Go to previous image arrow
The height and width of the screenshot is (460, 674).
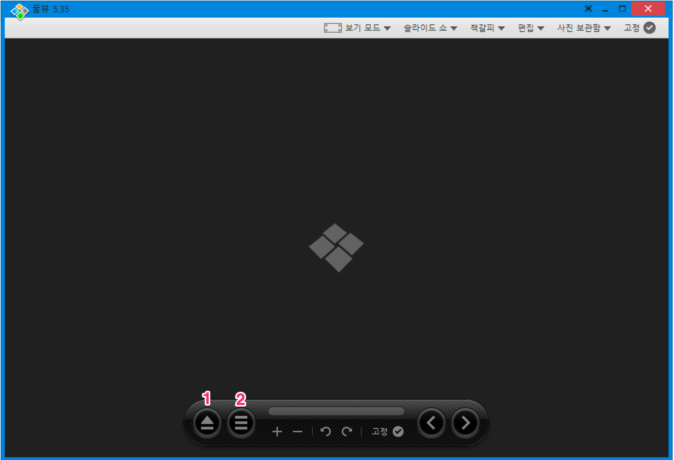[x=431, y=423]
